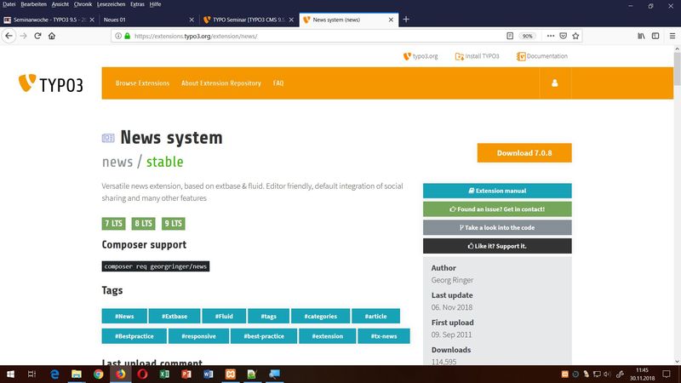Open the browser home page icon
Image resolution: width=681 pixels, height=383 pixels.
click(x=52, y=36)
